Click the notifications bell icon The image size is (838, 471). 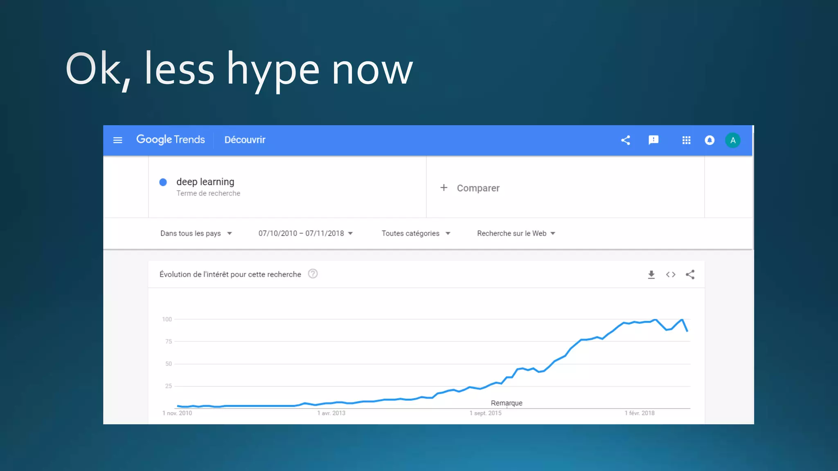710,140
